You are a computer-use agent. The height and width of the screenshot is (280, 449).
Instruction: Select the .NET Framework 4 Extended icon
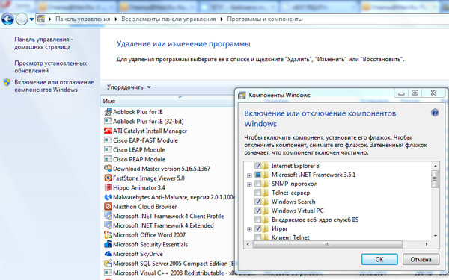click(108, 225)
